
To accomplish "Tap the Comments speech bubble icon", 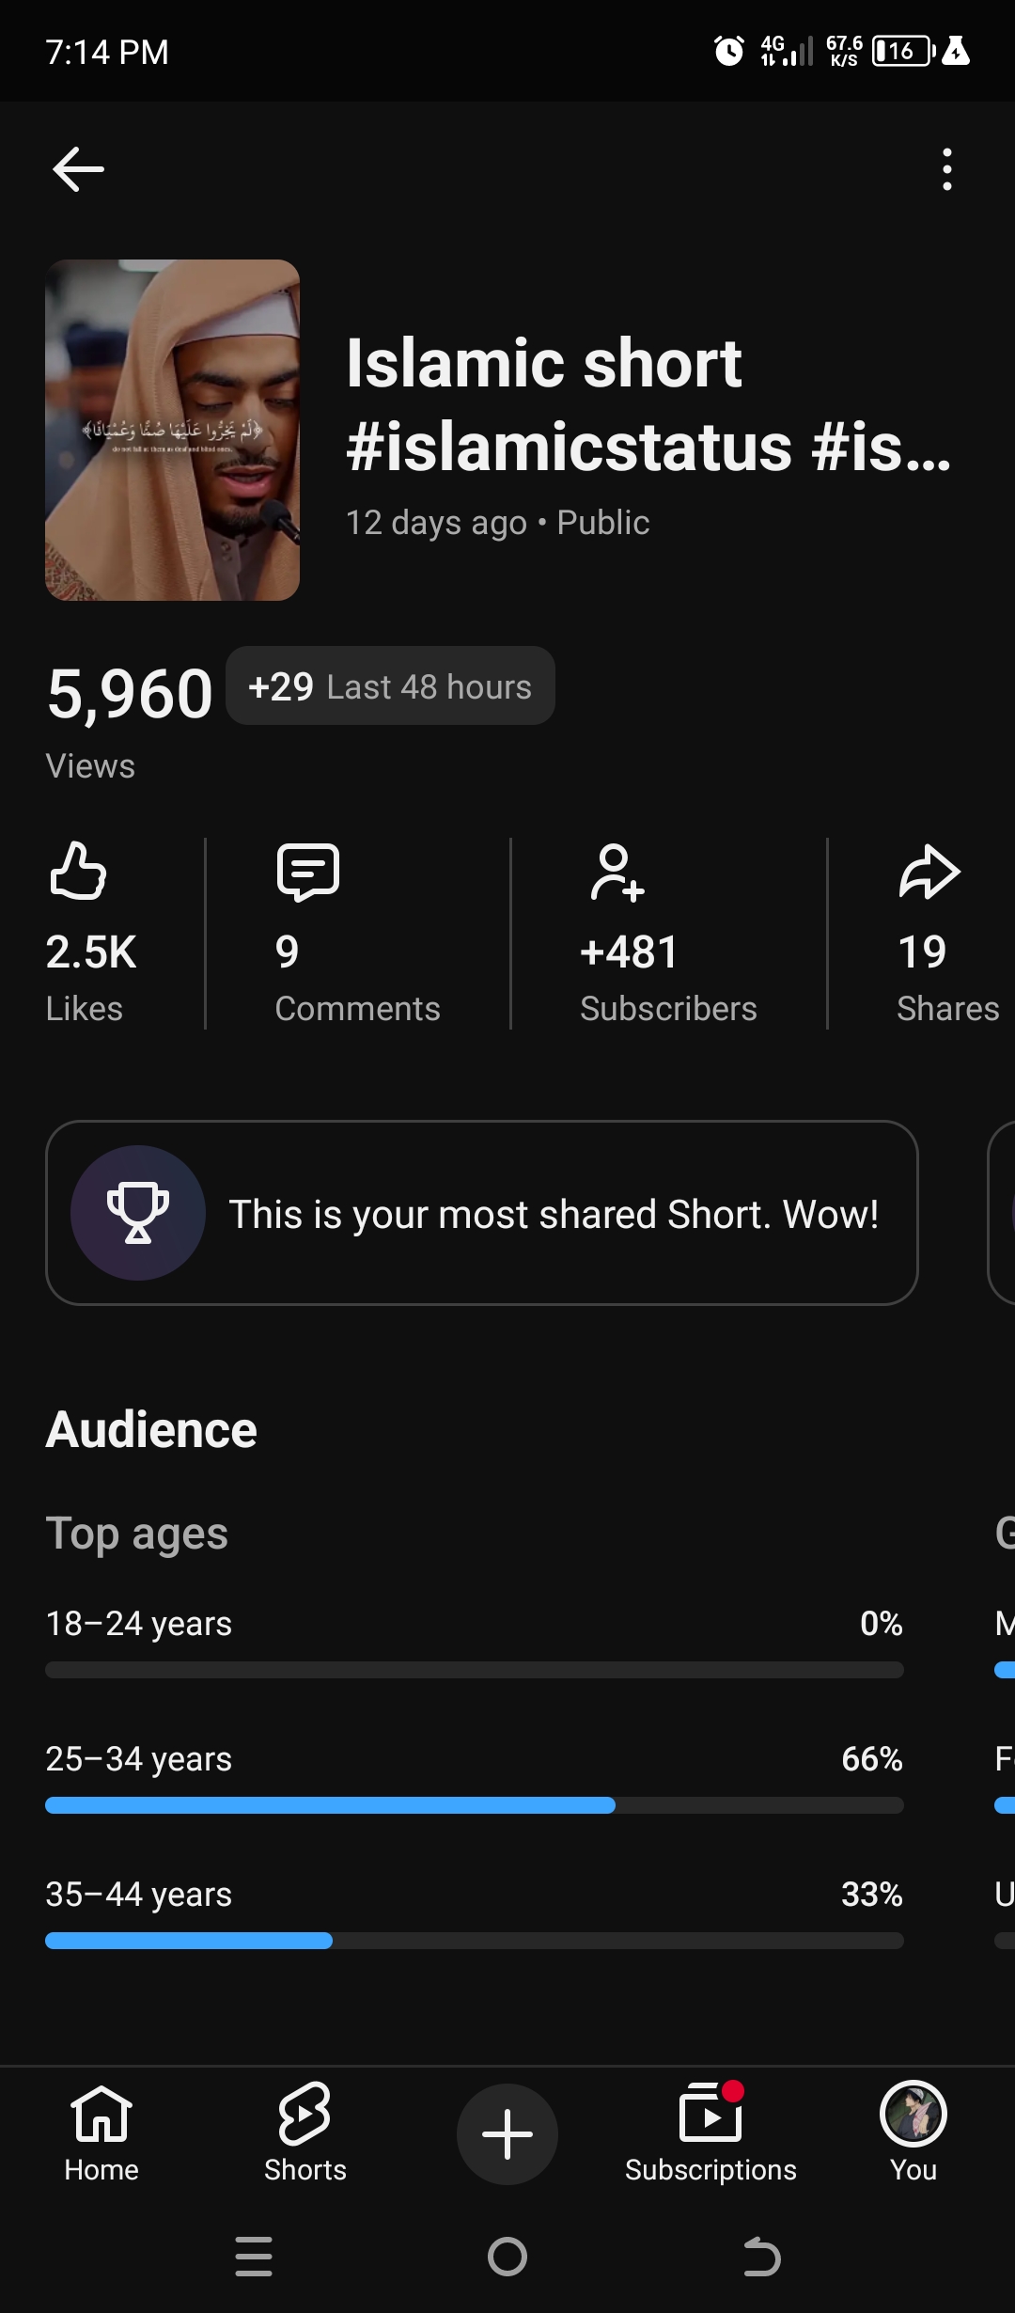I will [x=307, y=872].
